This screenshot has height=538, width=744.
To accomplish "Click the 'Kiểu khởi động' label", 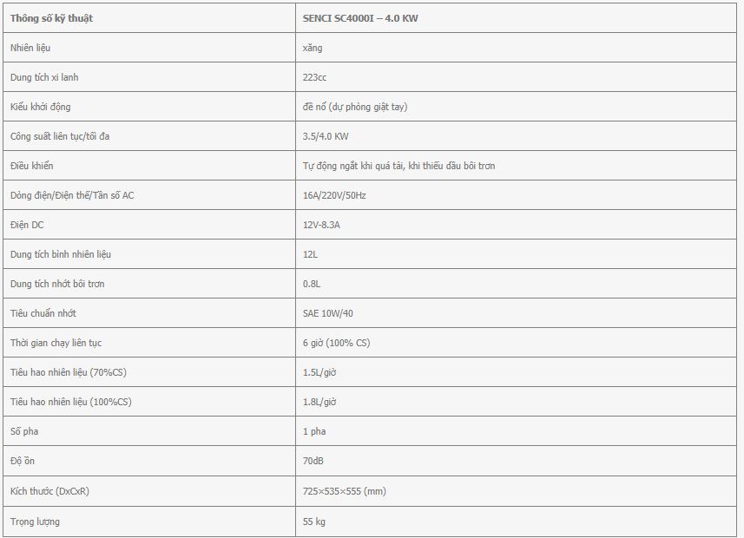I will click(x=40, y=107).
